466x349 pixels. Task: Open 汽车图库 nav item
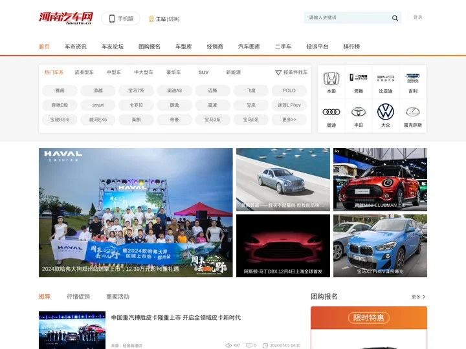click(249, 47)
